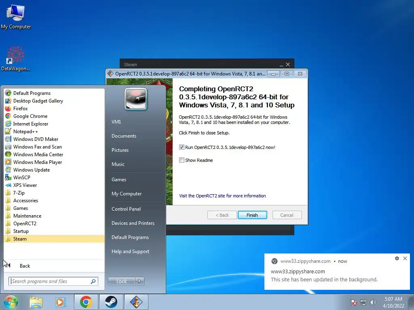Open Windows Update entry
414x310 pixels.
pyautogui.click(x=27, y=170)
